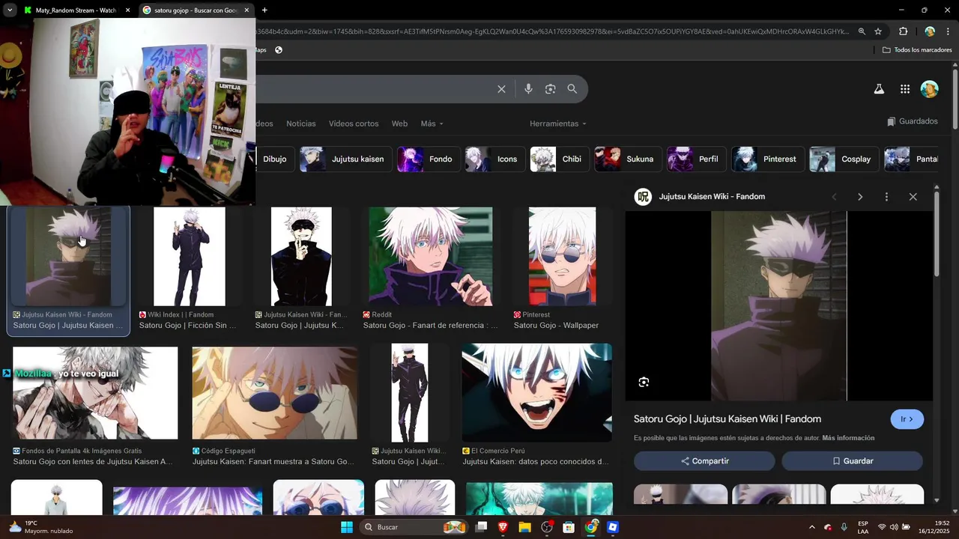Show hidden system tray icons

point(811,527)
